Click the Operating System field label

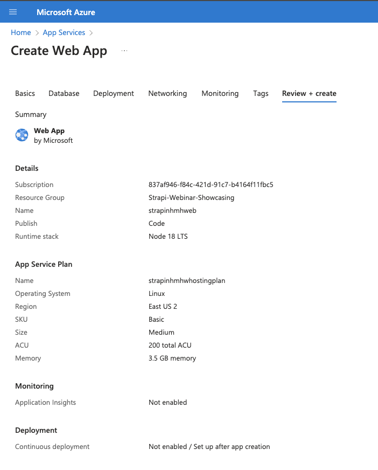[43, 293]
